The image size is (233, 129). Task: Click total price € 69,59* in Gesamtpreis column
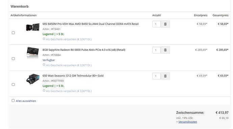coord(223,76)
